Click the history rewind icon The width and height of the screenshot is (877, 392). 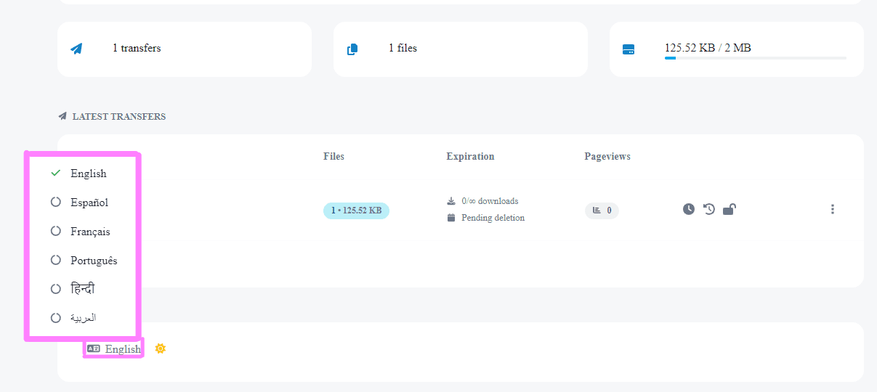[709, 209]
